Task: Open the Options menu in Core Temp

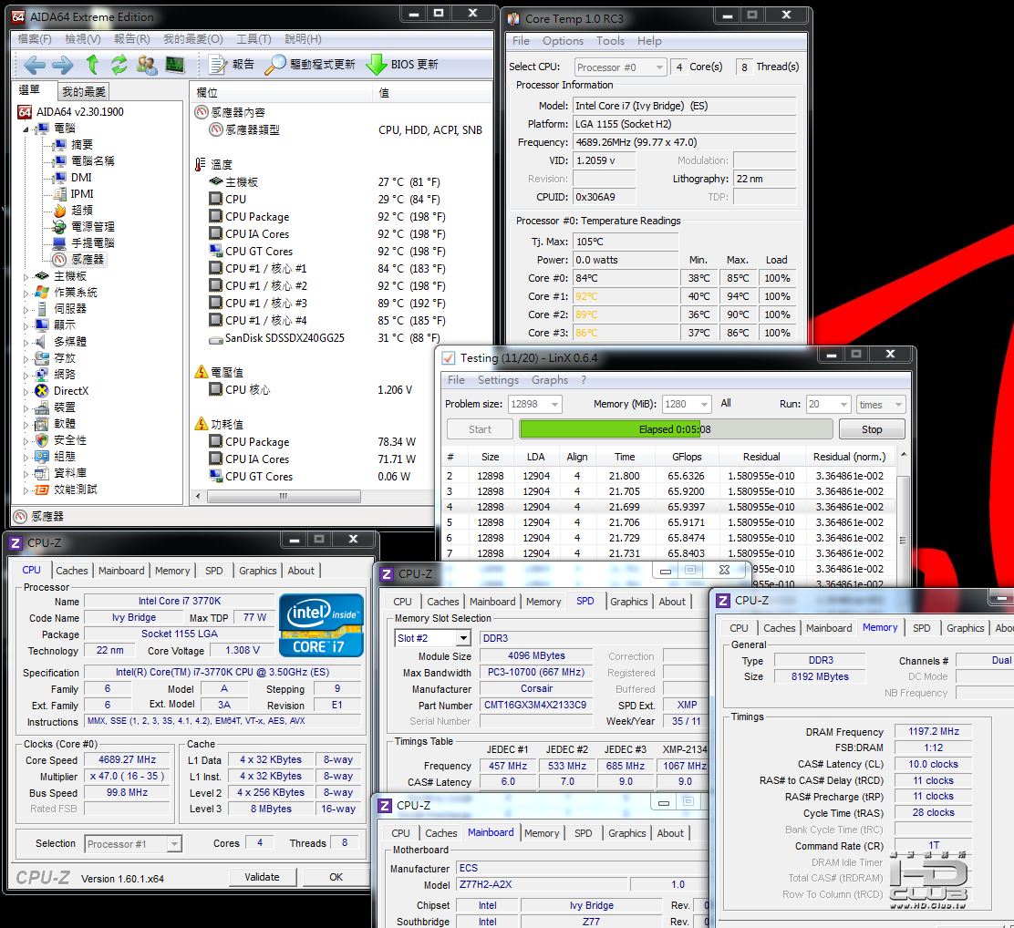Action: [x=563, y=41]
